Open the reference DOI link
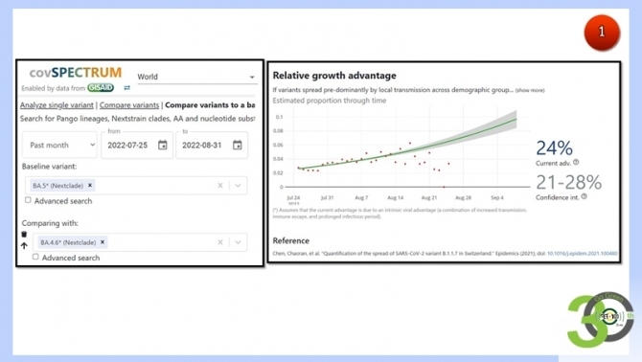Screen dimensions: 642x362 [582, 254]
